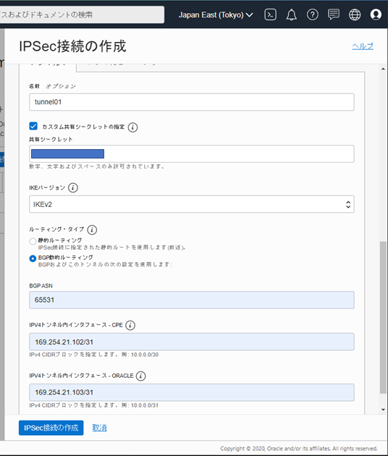The height and width of the screenshot is (456, 388).
Task: Click the cancel link
Action: point(99,428)
